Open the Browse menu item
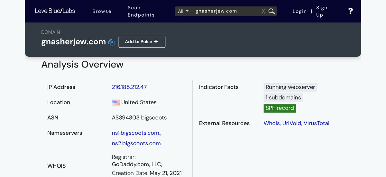The image size is (386, 177). pyautogui.click(x=102, y=11)
